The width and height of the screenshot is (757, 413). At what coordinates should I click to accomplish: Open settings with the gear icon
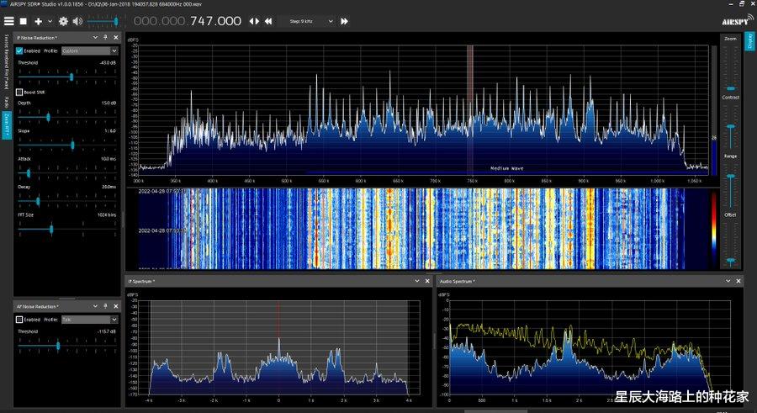[x=63, y=21]
